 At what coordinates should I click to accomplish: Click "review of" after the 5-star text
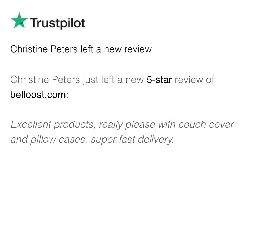[x=194, y=80]
